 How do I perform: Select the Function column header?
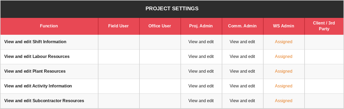pyautogui.click(x=49, y=26)
